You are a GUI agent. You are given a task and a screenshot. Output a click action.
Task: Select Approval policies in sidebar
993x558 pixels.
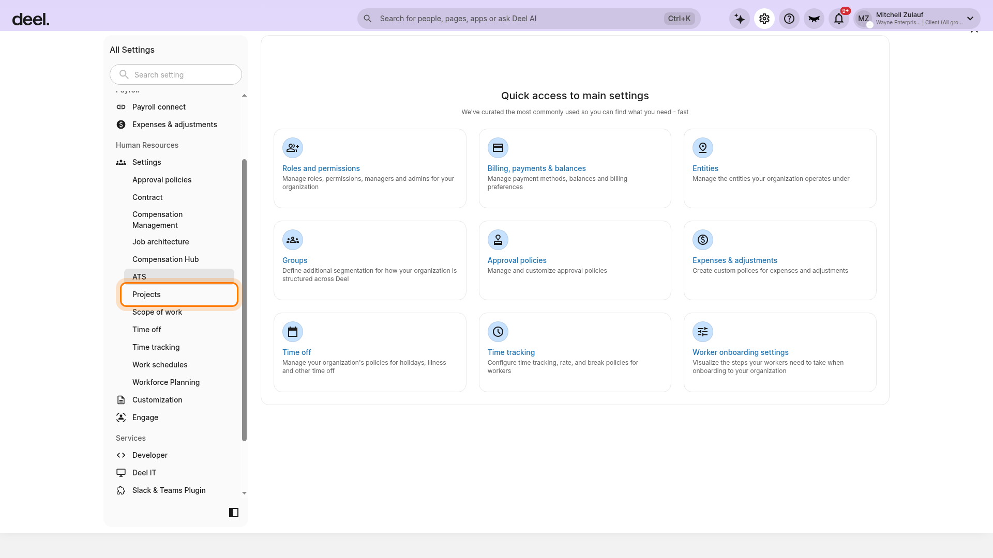pyautogui.click(x=162, y=180)
